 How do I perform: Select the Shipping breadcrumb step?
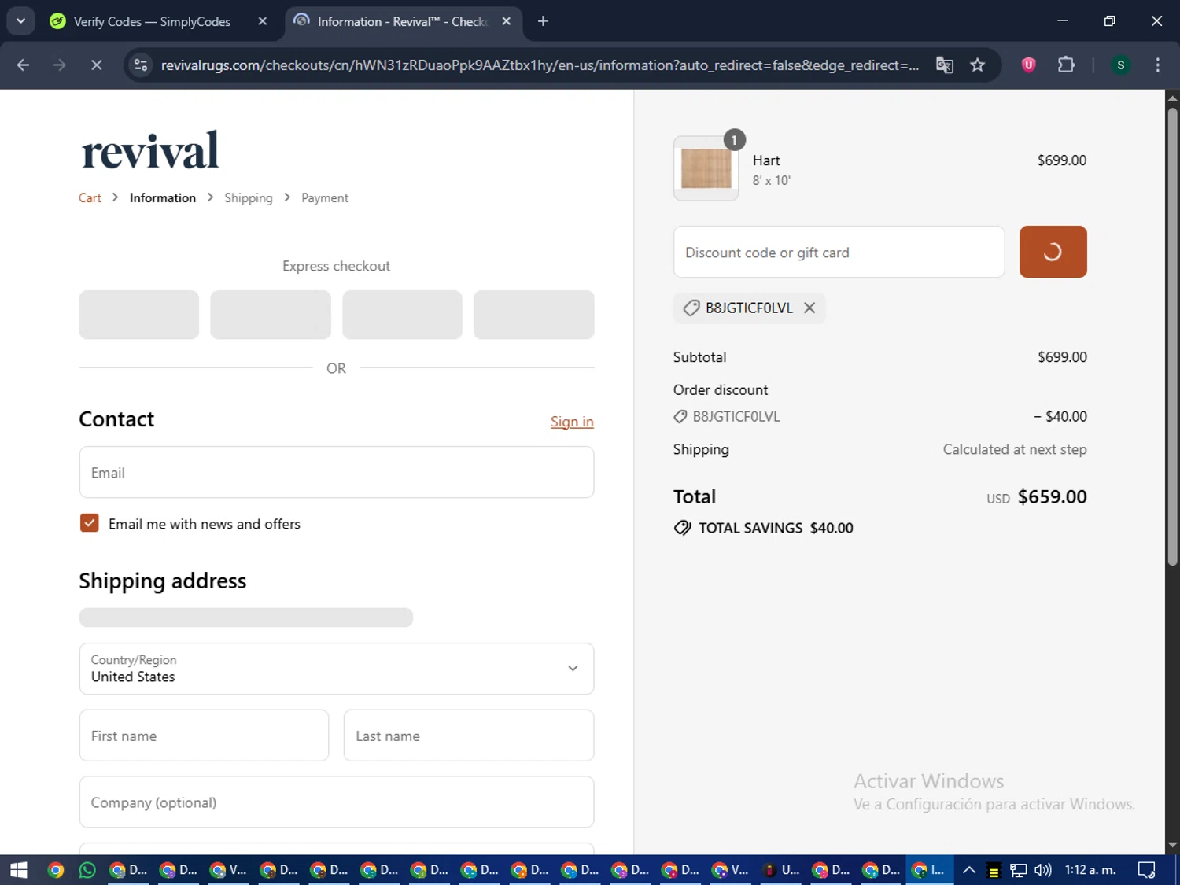coord(248,198)
